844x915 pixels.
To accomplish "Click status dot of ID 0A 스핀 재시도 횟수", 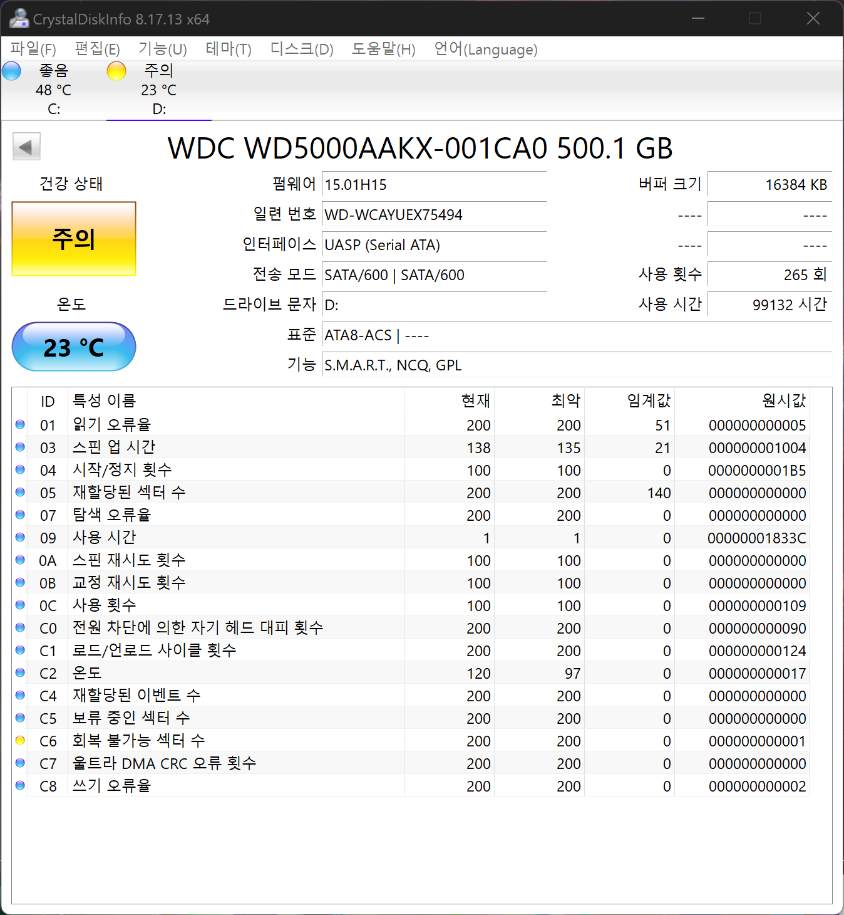I will click(x=20, y=560).
